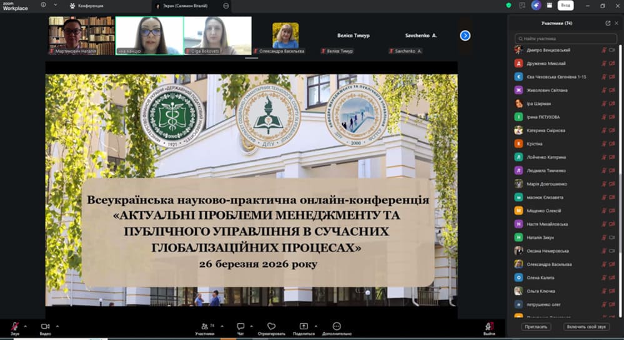Click camera icon for Дмитро Венцковський
Viewport: 624px width, 340px height.
[612, 50]
